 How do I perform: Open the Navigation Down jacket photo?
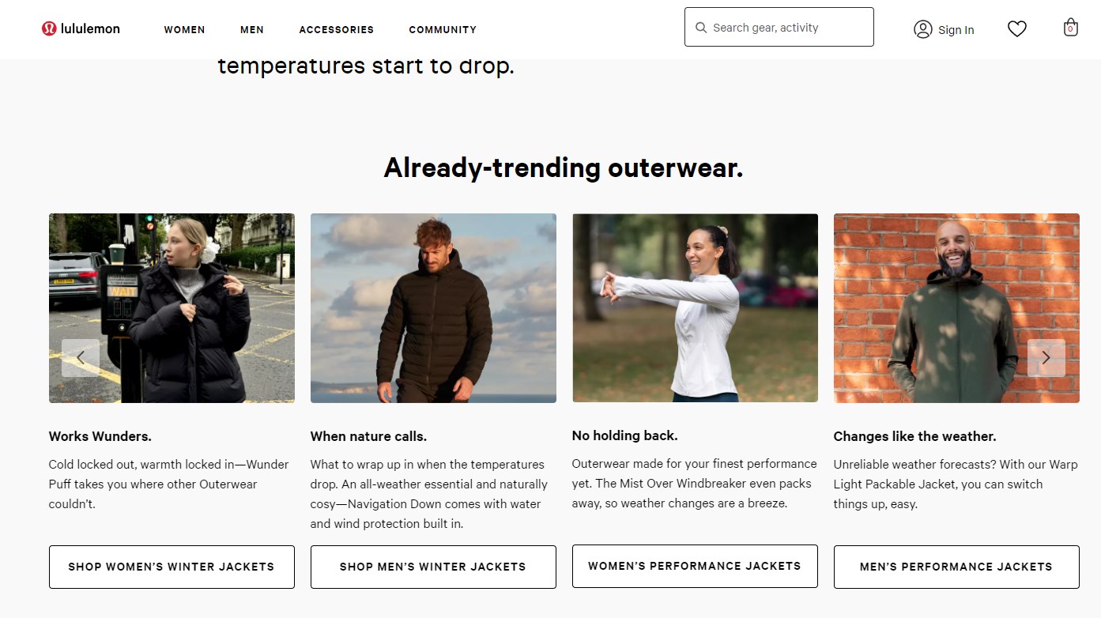click(433, 308)
